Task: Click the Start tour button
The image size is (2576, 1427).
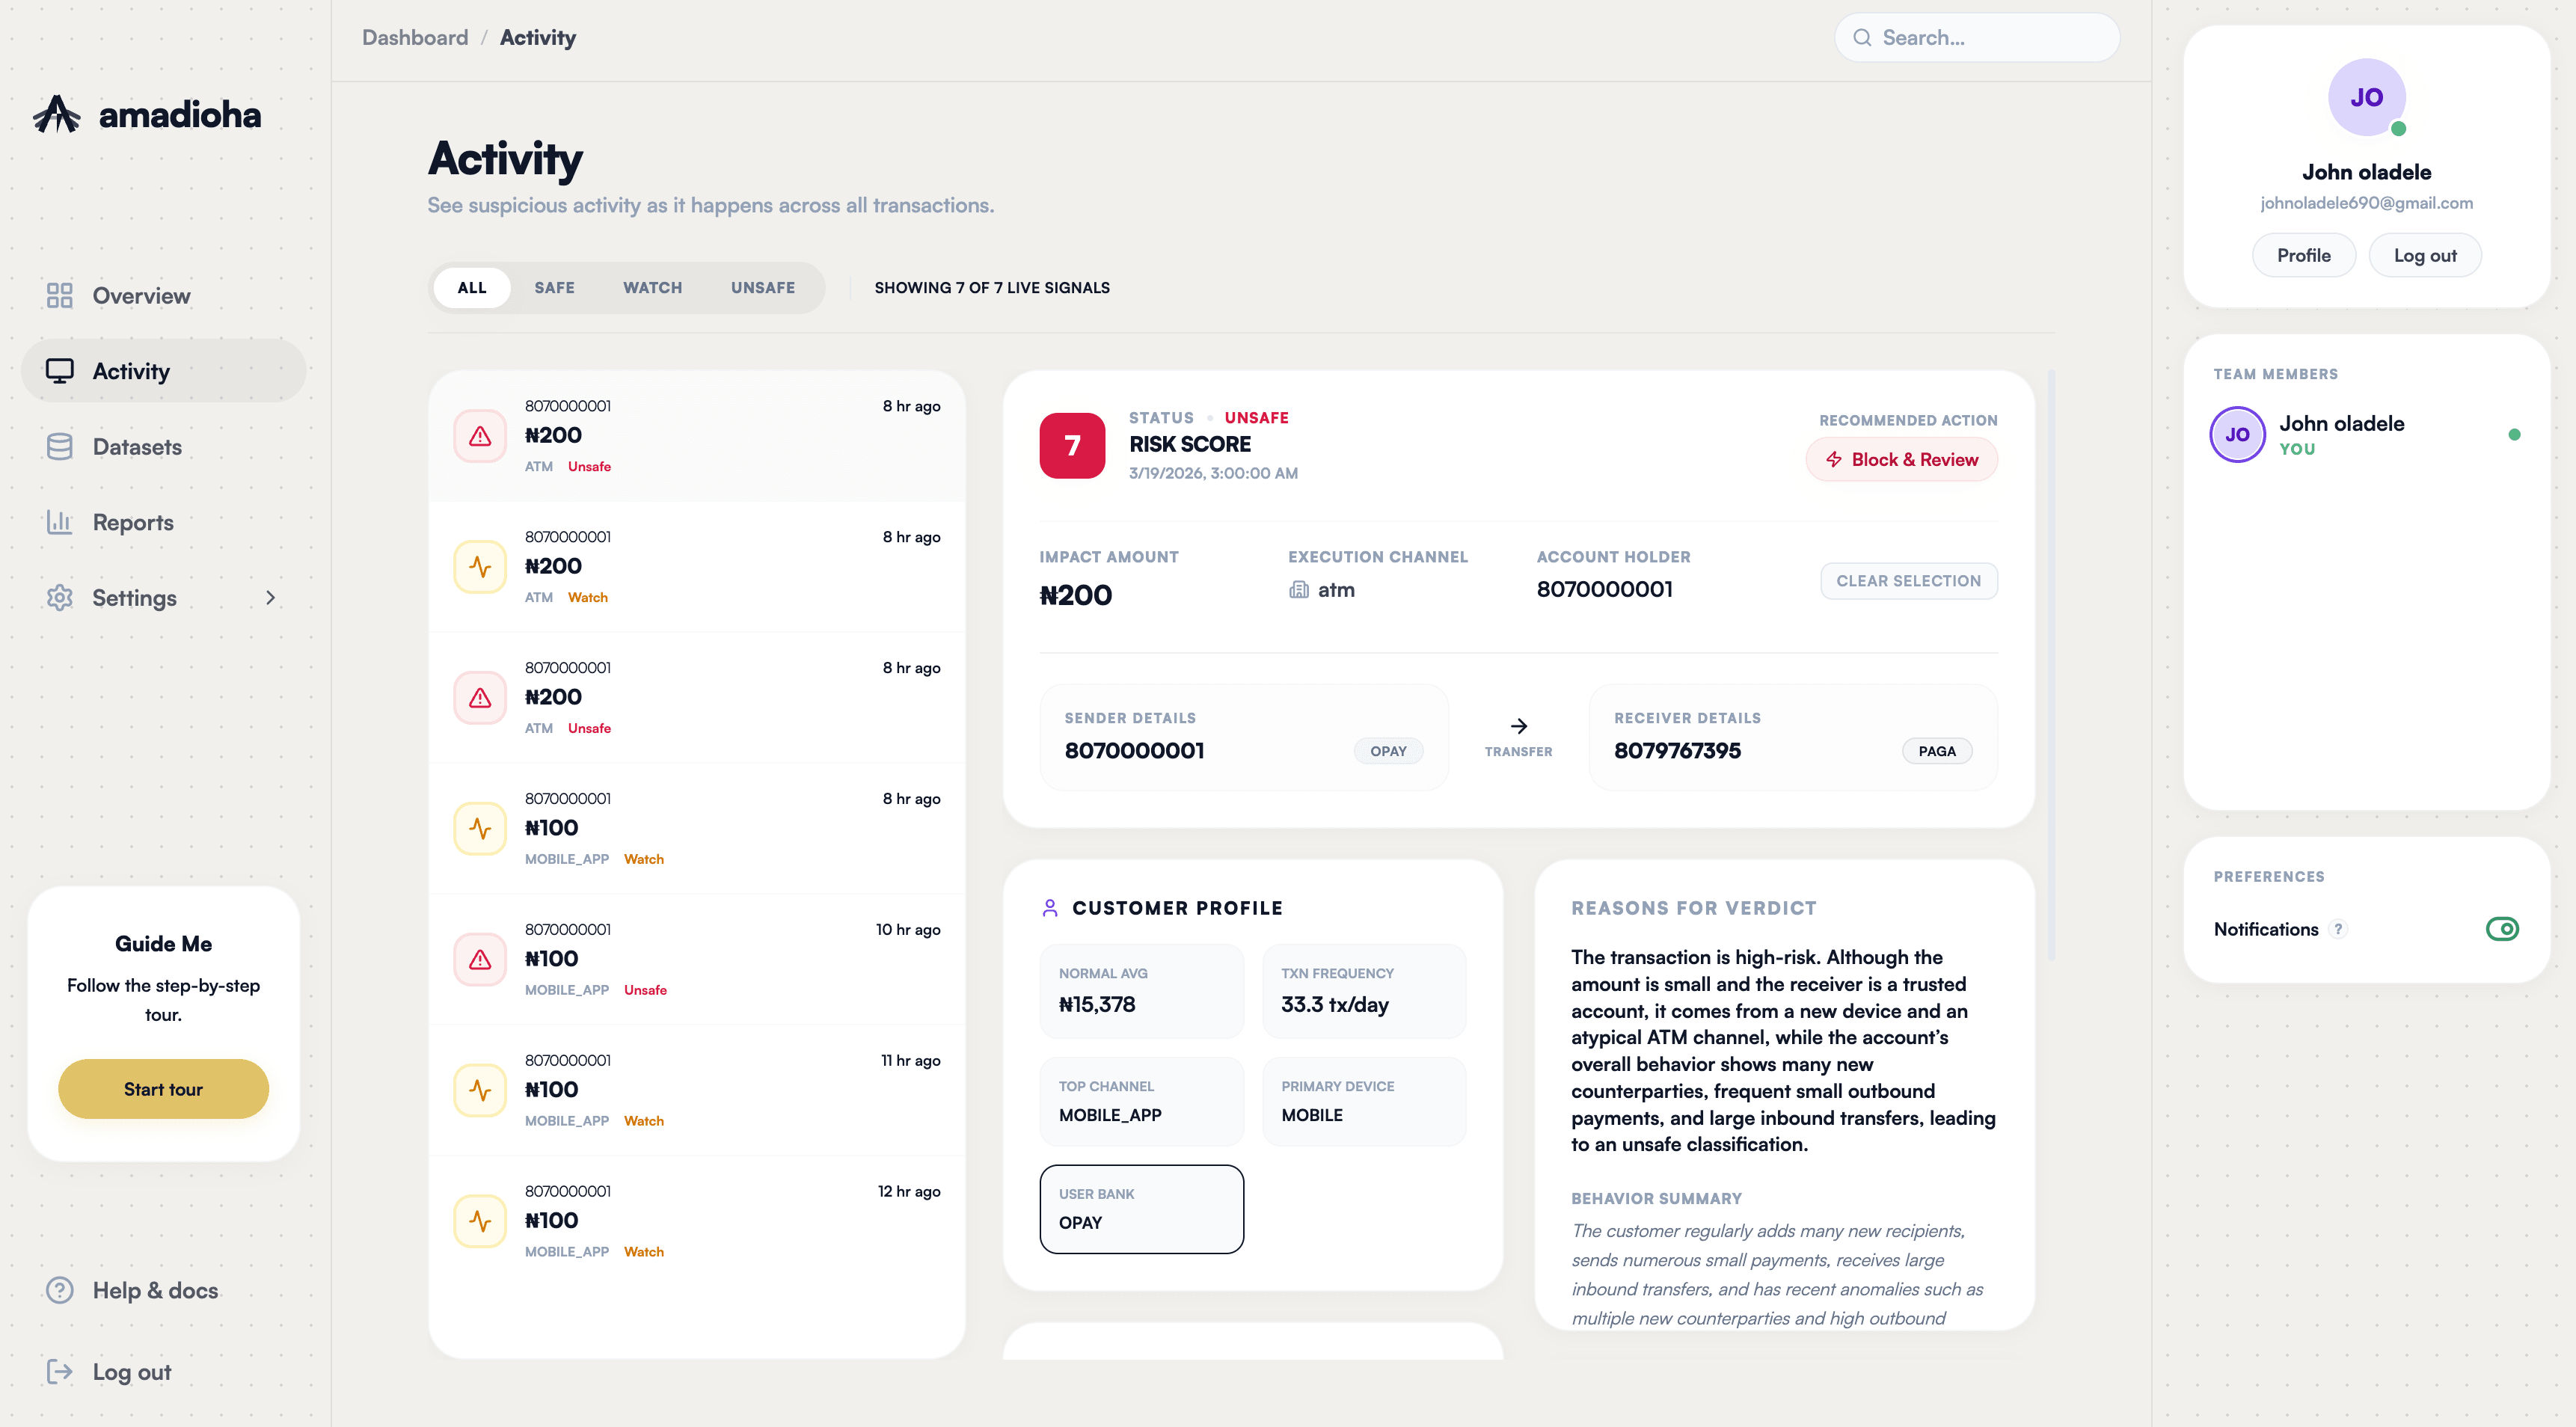Action: 163,1089
